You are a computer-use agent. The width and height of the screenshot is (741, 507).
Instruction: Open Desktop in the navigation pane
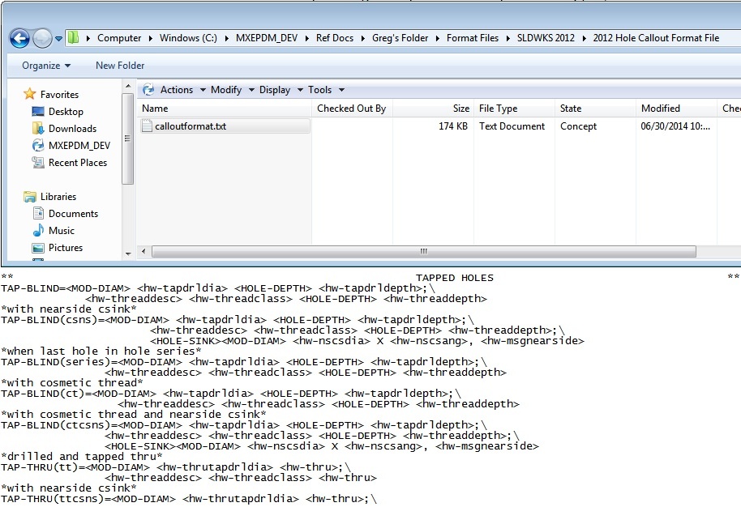(66, 112)
